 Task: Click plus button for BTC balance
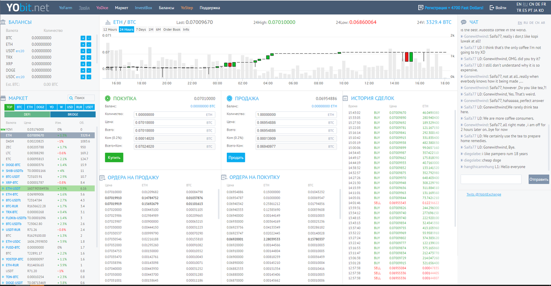coord(83,38)
